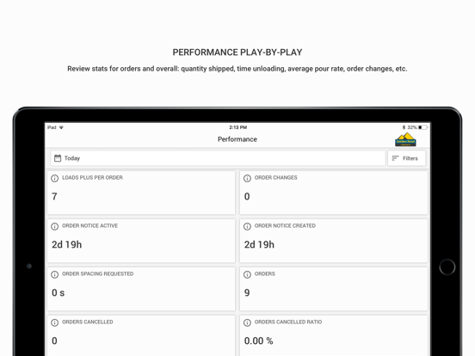Open the Filters button

tap(406, 158)
